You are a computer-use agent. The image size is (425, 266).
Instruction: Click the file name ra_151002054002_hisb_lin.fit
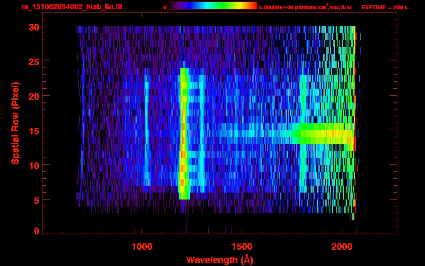pos(72,7)
